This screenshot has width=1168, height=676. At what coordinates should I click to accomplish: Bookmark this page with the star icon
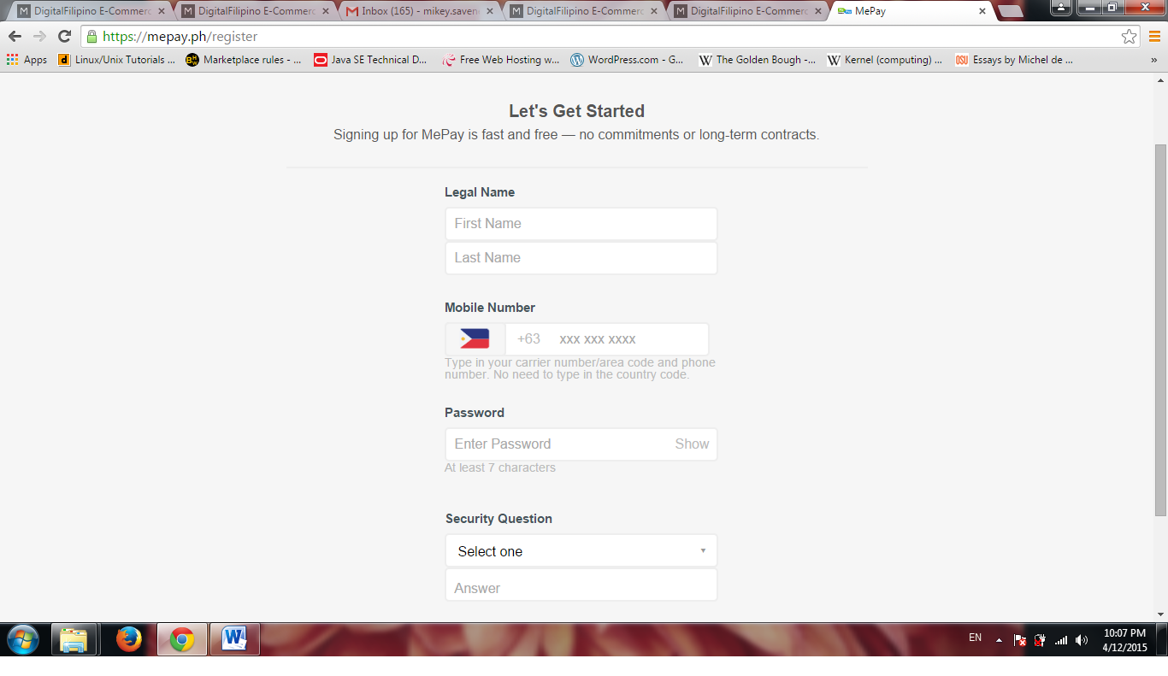(1129, 37)
